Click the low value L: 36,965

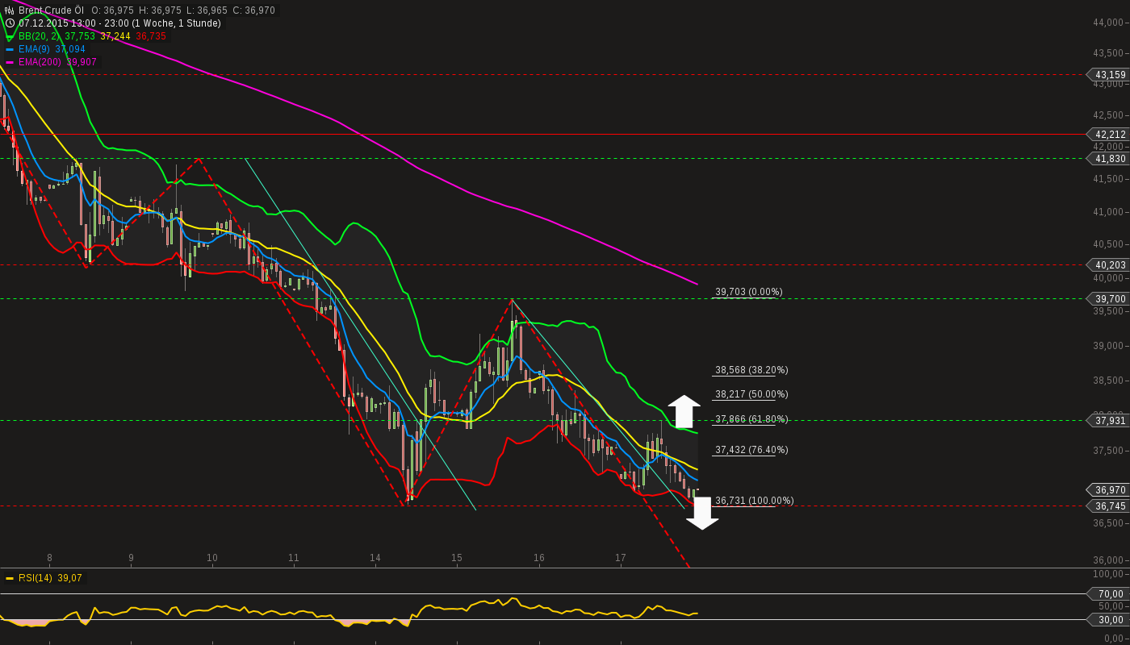coord(207,10)
